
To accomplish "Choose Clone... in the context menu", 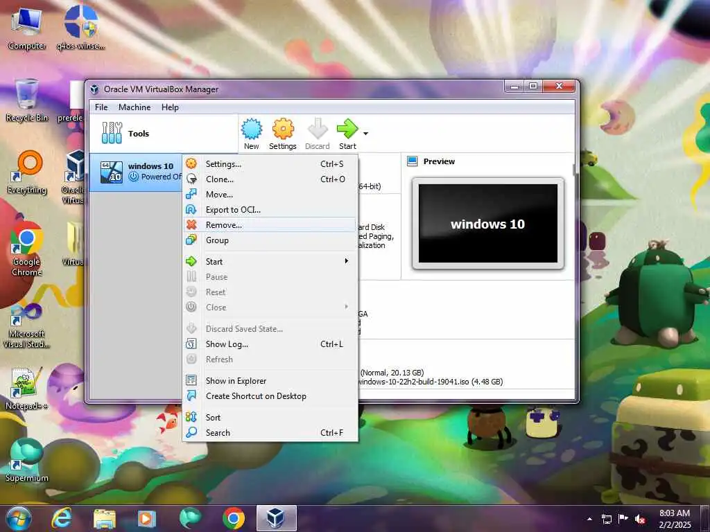I will [x=270, y=179].
